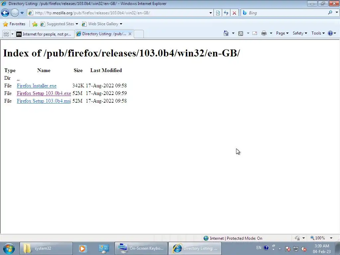The width and height of the screenshot is (340, 255).
Task: Open the Windows Start menu orb
Action: pos(9,248)
